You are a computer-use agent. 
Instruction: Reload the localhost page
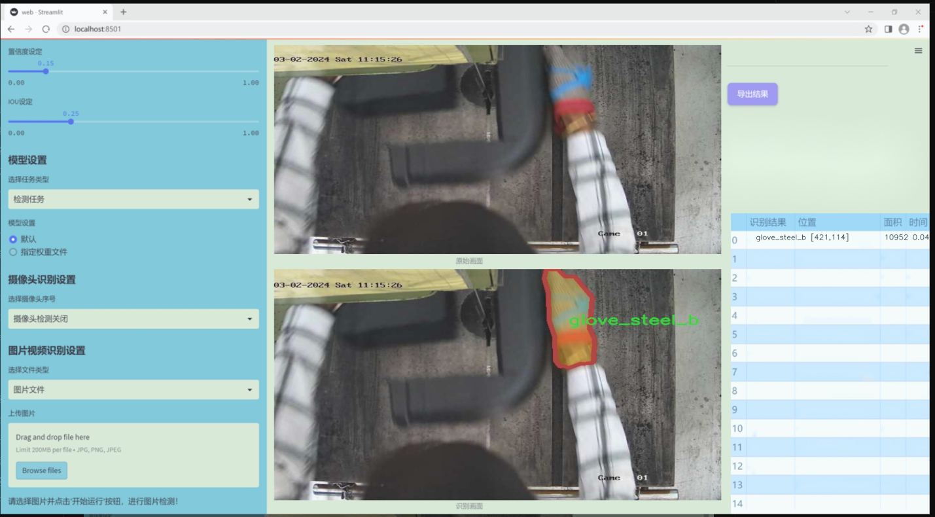click(x=46, y=29)
